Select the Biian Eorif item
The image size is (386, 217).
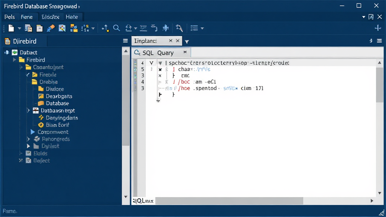click(57, 125)
